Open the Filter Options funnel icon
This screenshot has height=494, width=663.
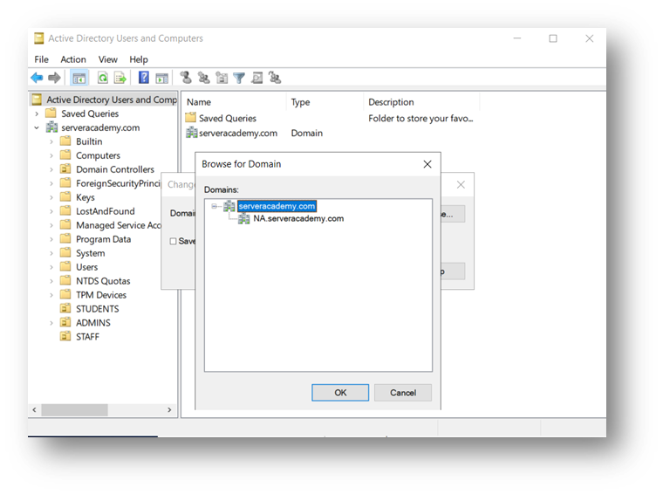pyautogui.click(x=239, y=79)
